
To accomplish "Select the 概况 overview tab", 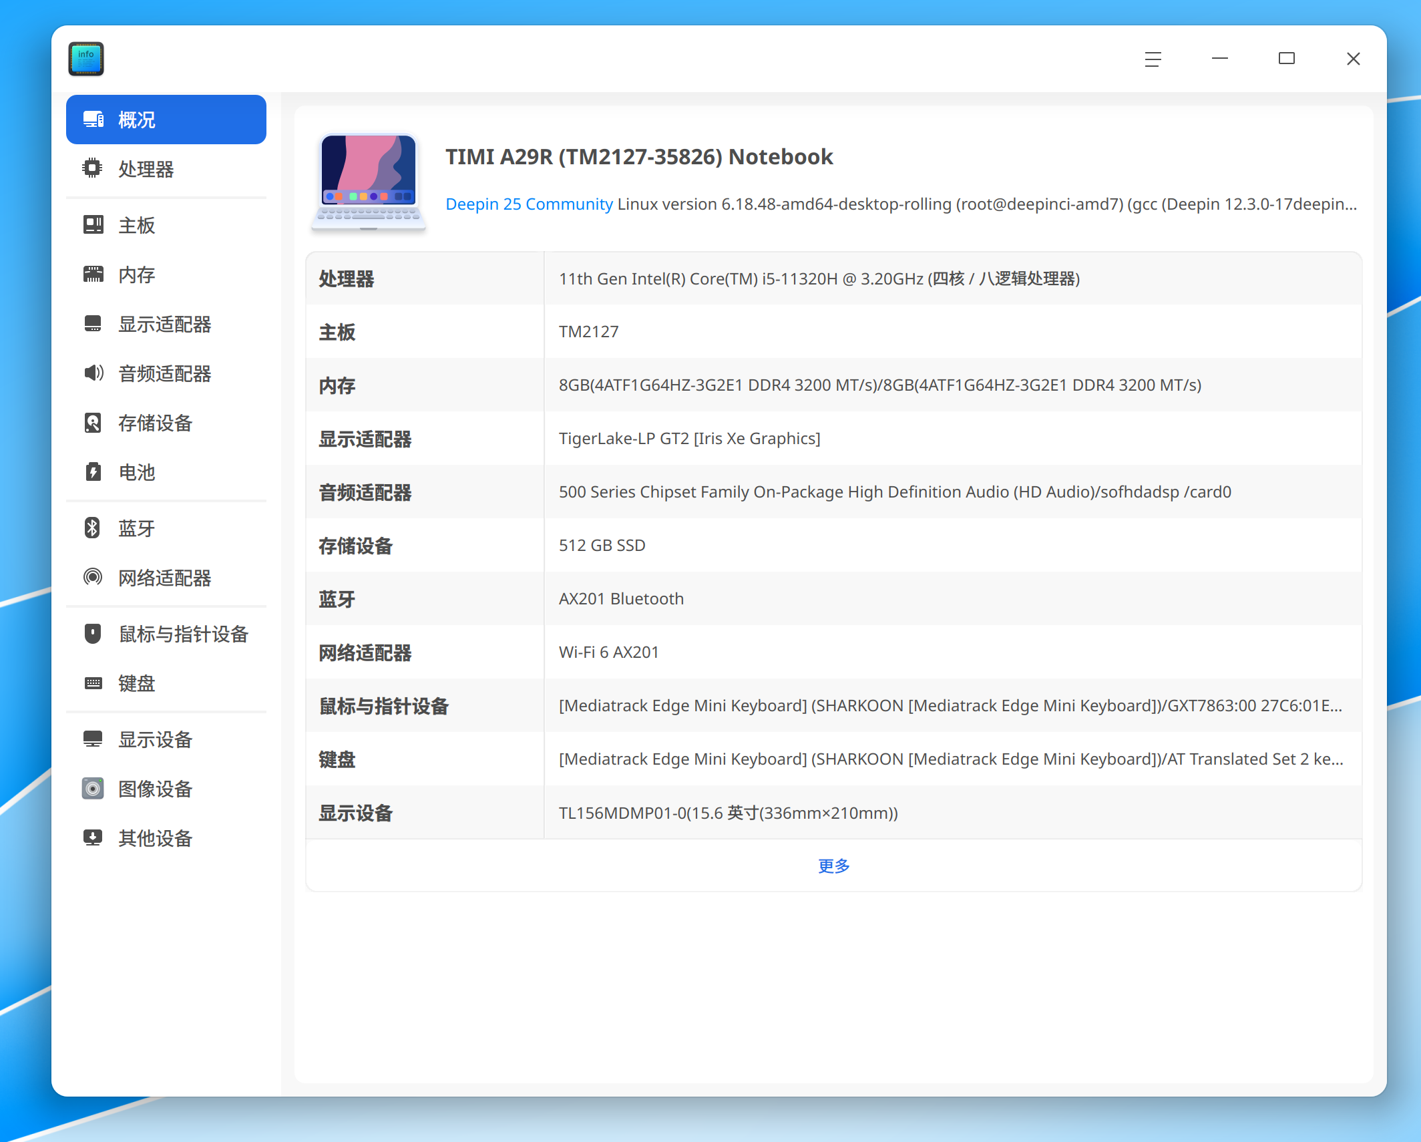I will click(166, 120).
